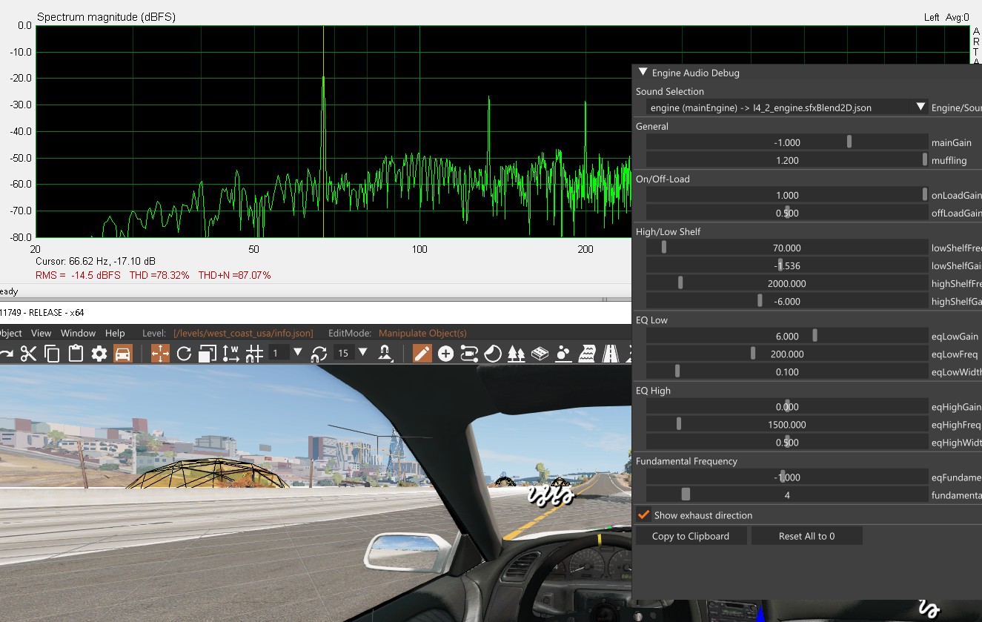Open the grid snap size dropdown

pyautogui.click(x=298, y=354)
